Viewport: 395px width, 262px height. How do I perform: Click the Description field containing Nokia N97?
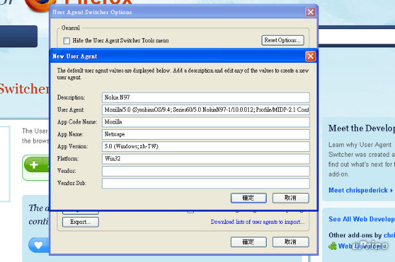[x=206, y=97]
